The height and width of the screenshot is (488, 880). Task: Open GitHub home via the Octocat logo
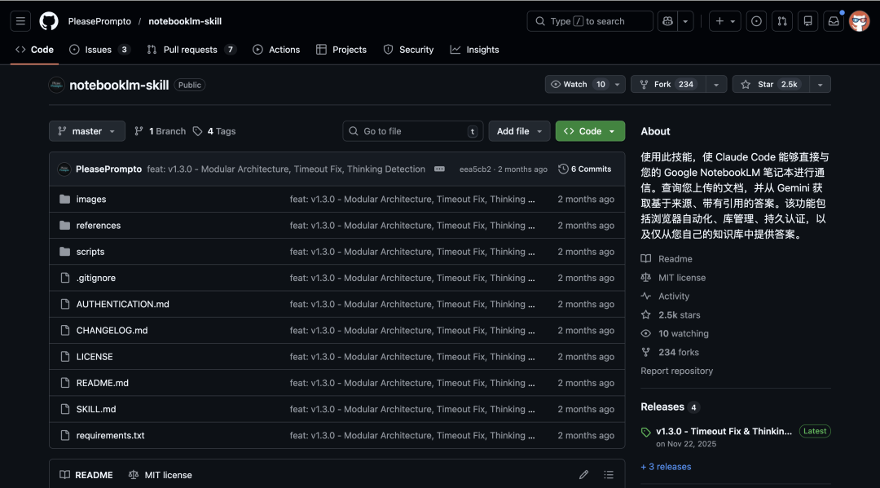(x=48, y=20)
